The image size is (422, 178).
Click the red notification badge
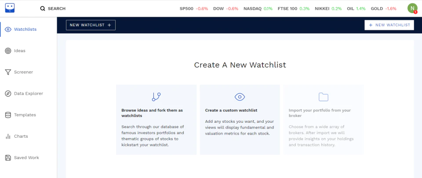pyautogui.click(x=415, y=12)
